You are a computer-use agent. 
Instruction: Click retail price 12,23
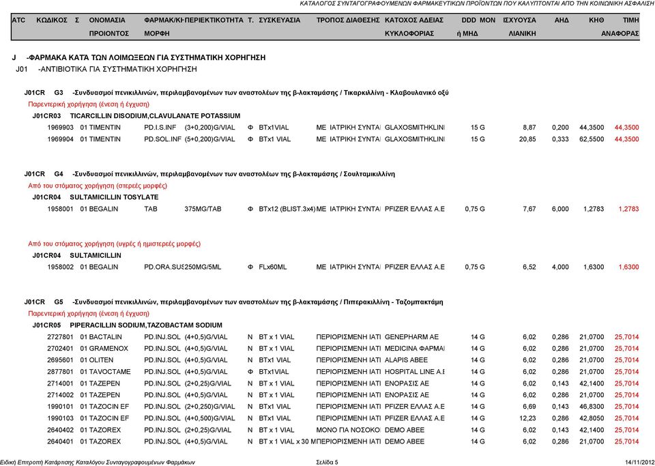527,418
